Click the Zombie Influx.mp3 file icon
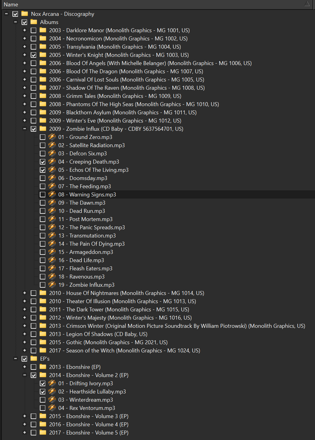The image size is (315, 440). [x=52, y=285]
